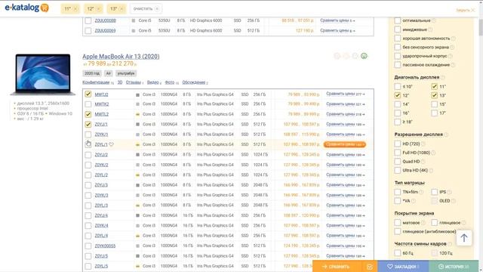Check the пассивное охлаждение filter
Image resolution: width=483 pixels, height=272 pixels.
pyautogui.click(x=398, y=65)
